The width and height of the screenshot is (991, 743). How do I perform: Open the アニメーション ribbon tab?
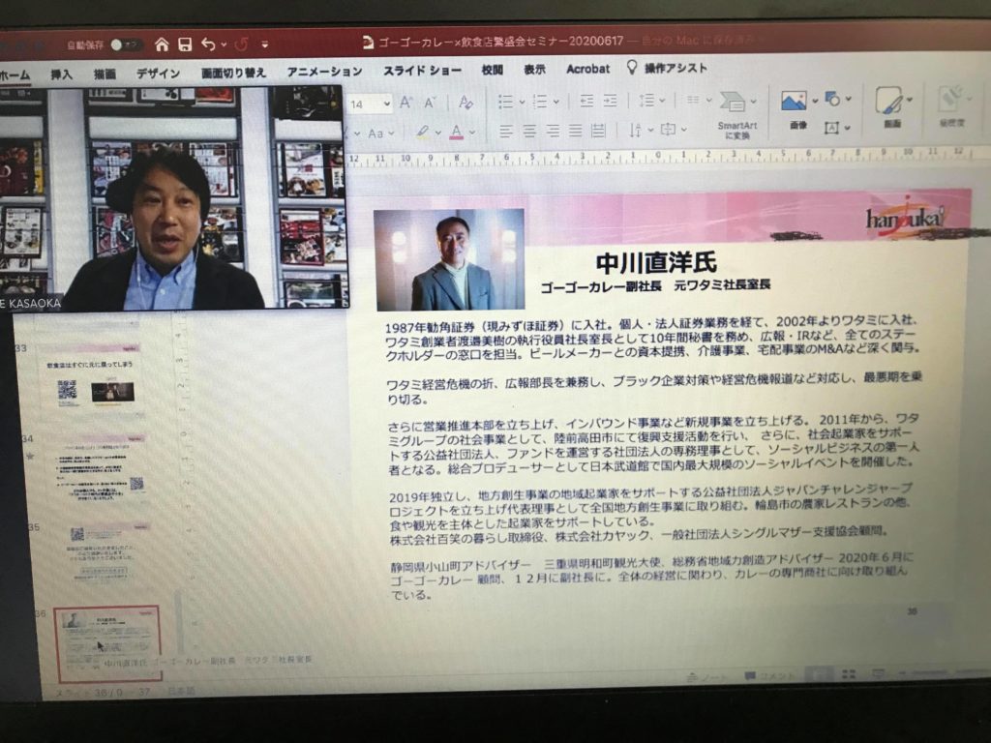pos(324,72)
